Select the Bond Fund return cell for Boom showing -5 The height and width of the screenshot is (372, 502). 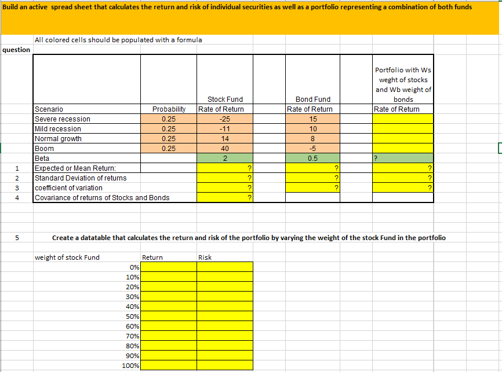(312, 148)
